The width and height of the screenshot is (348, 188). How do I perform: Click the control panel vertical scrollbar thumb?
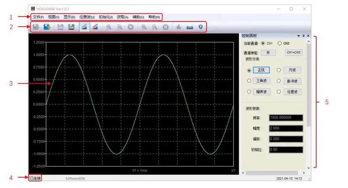308,85
